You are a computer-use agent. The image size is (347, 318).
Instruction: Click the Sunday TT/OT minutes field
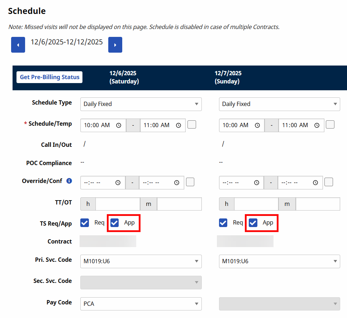pyautogui.click(x=318, y=204)
